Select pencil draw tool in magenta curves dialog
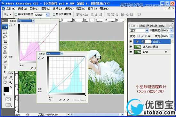The width and height of the screenshot is (176, 117). point(14,25)
